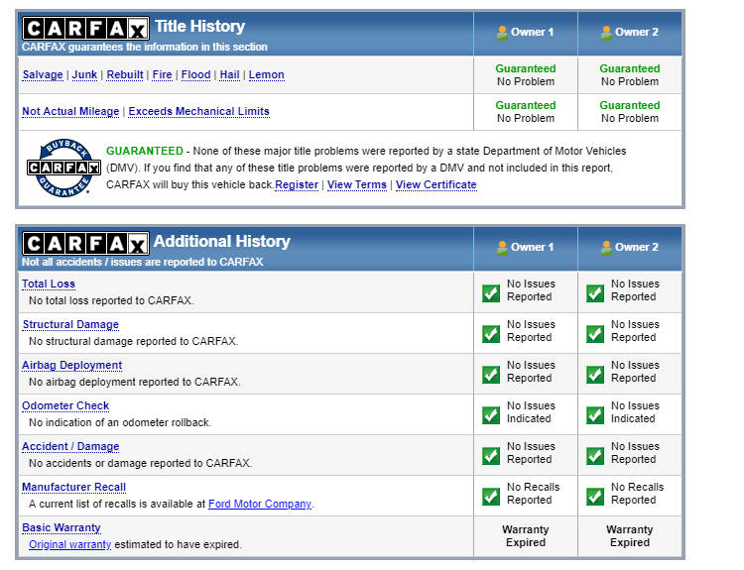Open the Airbag Deployment link
Screen dimensions: 744x570
[x=72, y=366]
